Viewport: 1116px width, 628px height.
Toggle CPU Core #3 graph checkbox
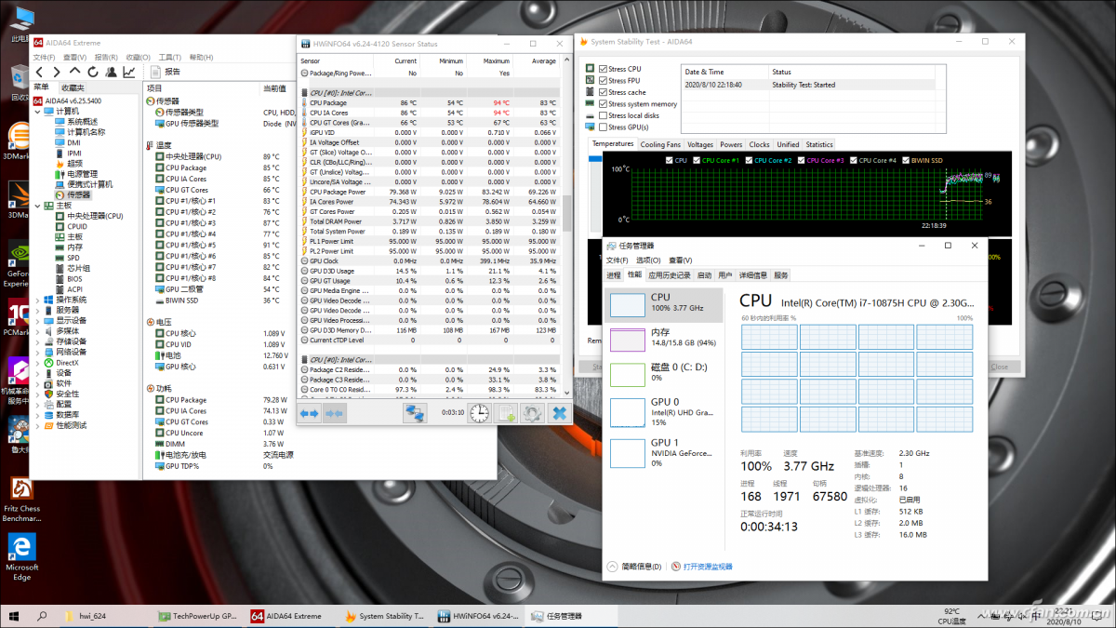(x=800, y=160)
